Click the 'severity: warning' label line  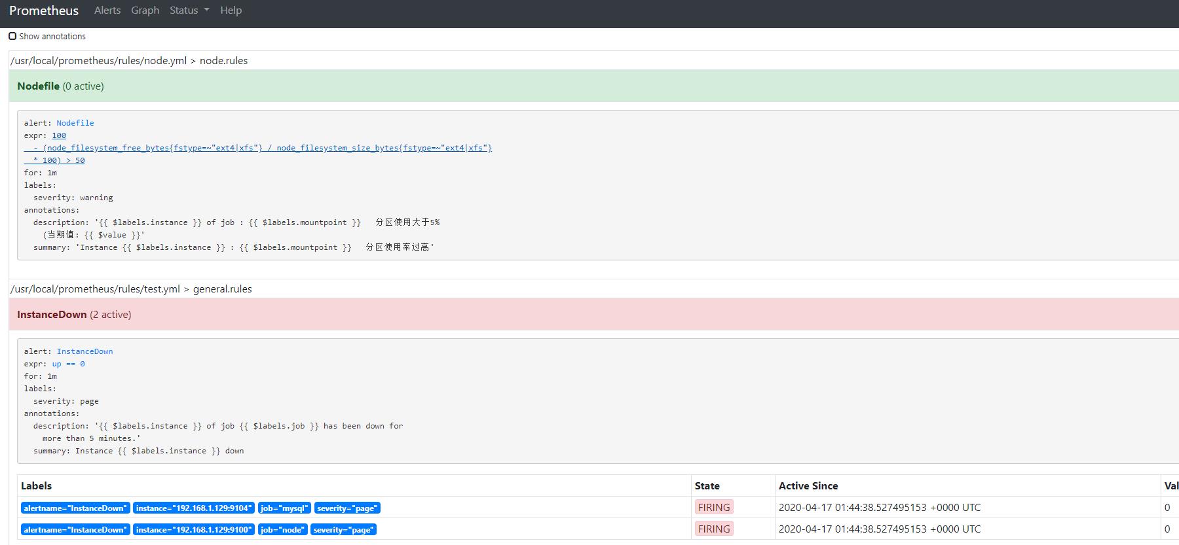[73, 198]
